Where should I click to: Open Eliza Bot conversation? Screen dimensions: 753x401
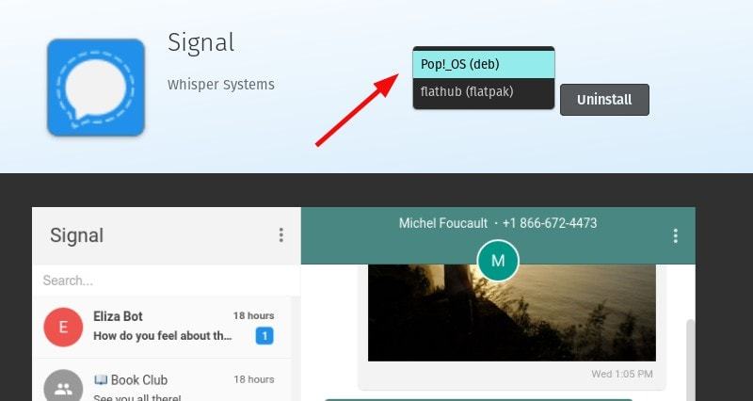tap(163, 327)
